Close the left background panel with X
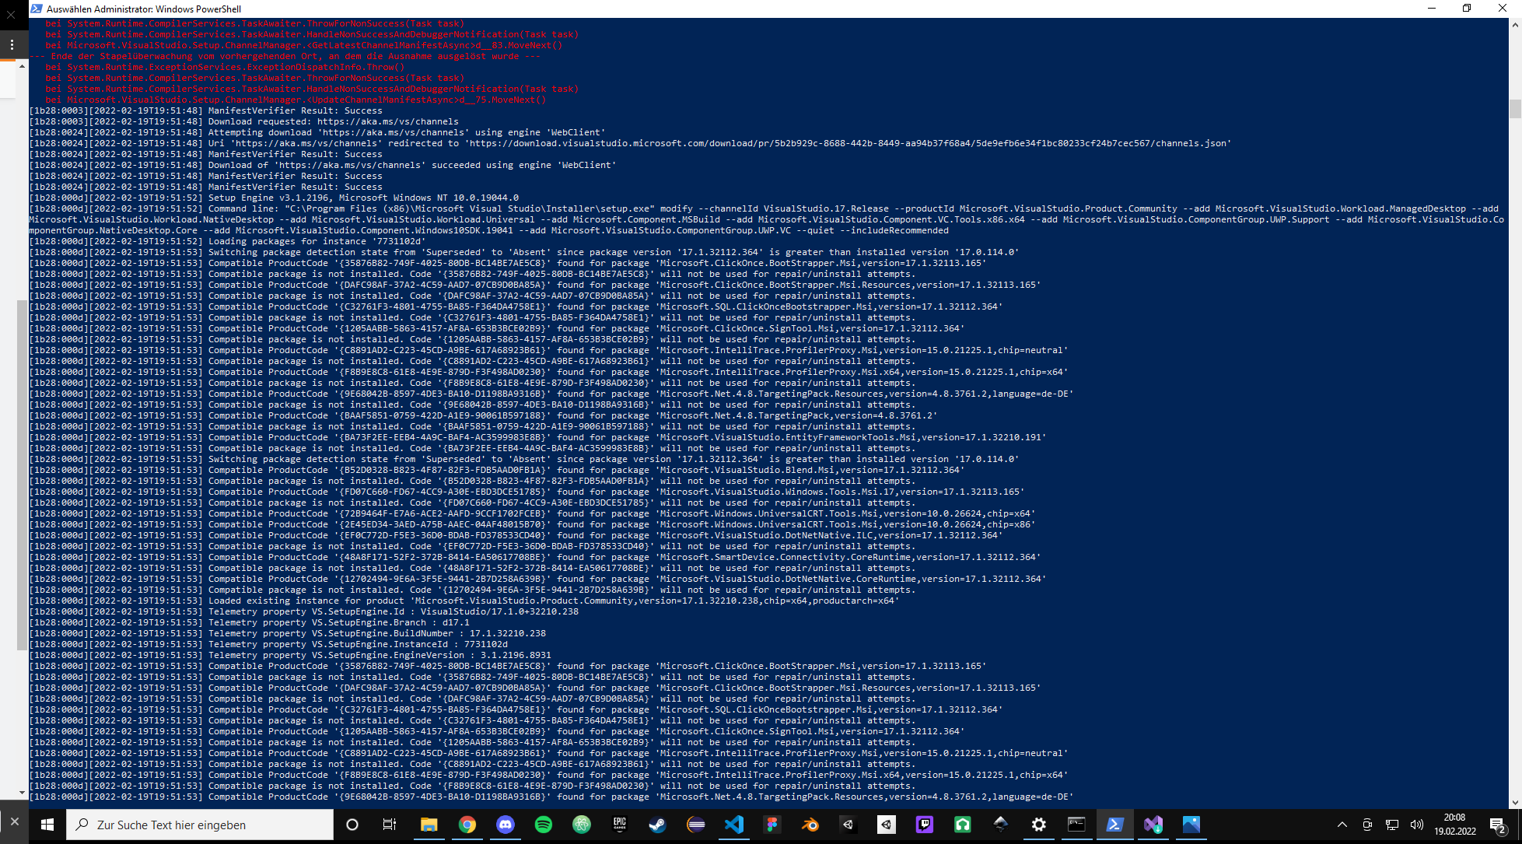1522x844 pixels. tap(12, 15)
